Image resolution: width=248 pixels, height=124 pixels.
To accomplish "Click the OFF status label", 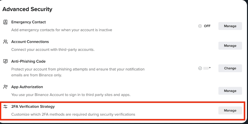I will (207, 26).
